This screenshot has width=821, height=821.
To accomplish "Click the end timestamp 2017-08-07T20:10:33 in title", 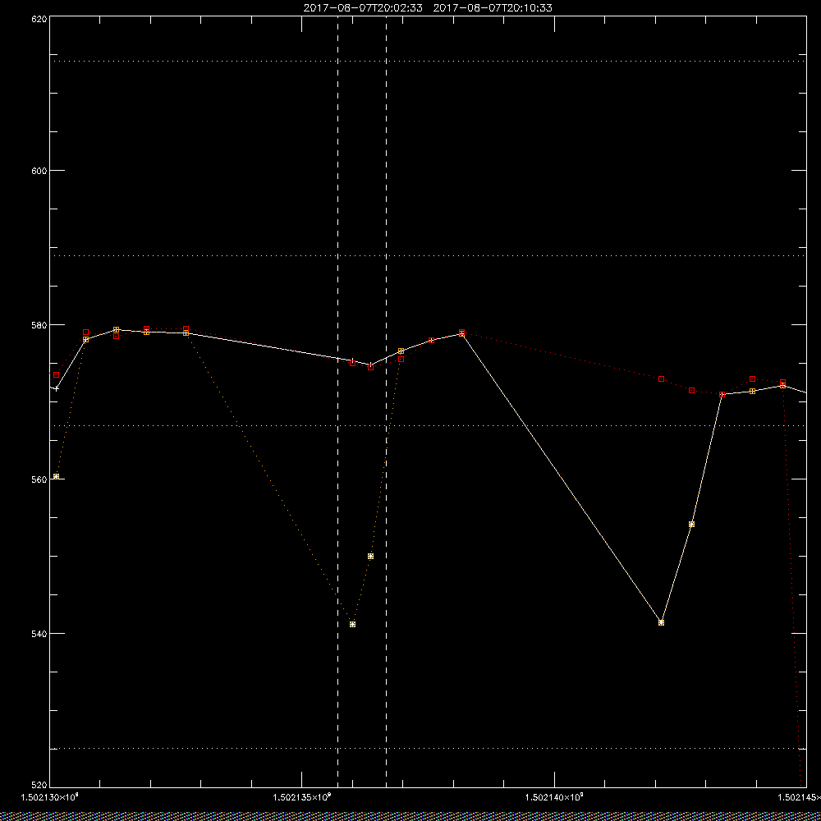I will 493,8.
